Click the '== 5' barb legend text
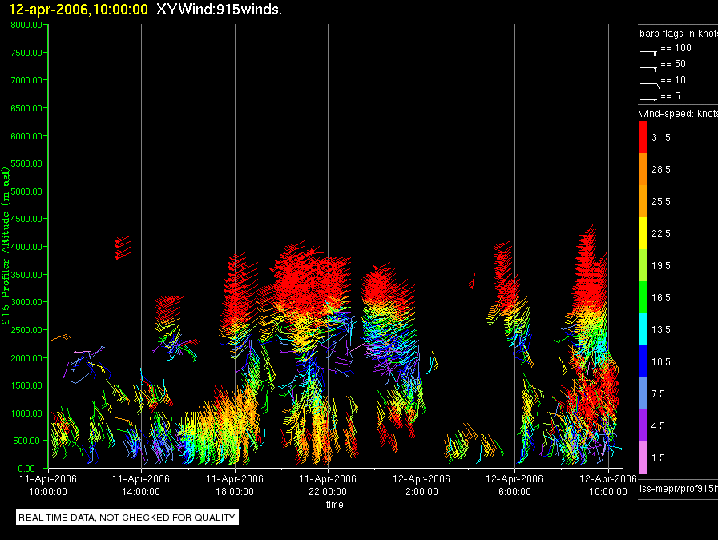Image resolution: width=718 pixels, height=540 pixels. pyautogui.click(x=671, y=96)
